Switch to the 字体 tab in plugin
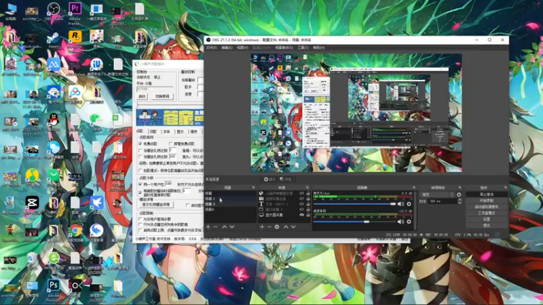The width and height of the screenshot is (543, 305). [167, 131]
